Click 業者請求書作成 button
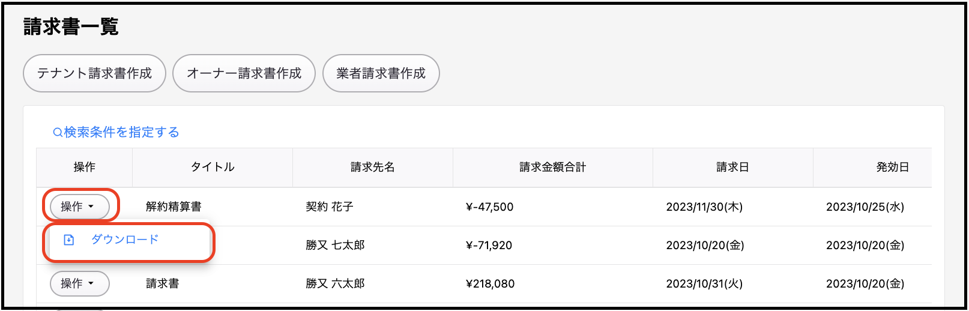The height and width of the screenshot is (311, 969). (x=381, y=73)
